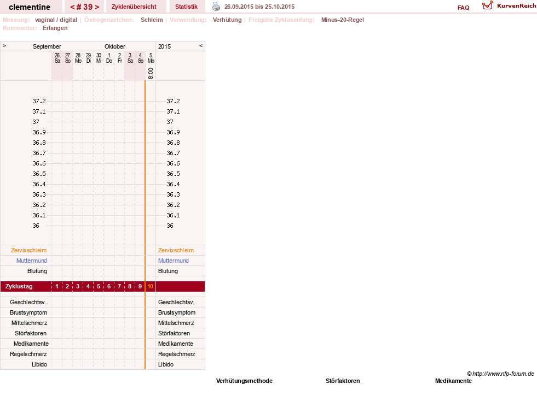
Task: Click the left Blutung row label
Action: coord(37,271)
